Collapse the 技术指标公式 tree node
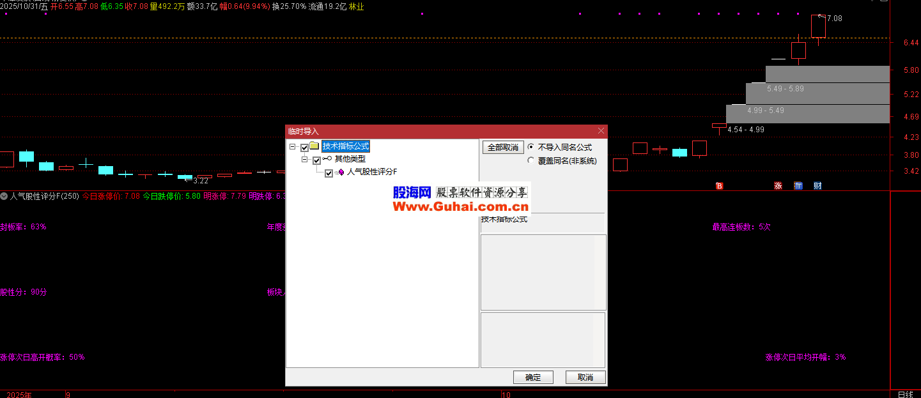Image resolution: width=921 pixels, height=398 pixels. click(x=292, y=147)
